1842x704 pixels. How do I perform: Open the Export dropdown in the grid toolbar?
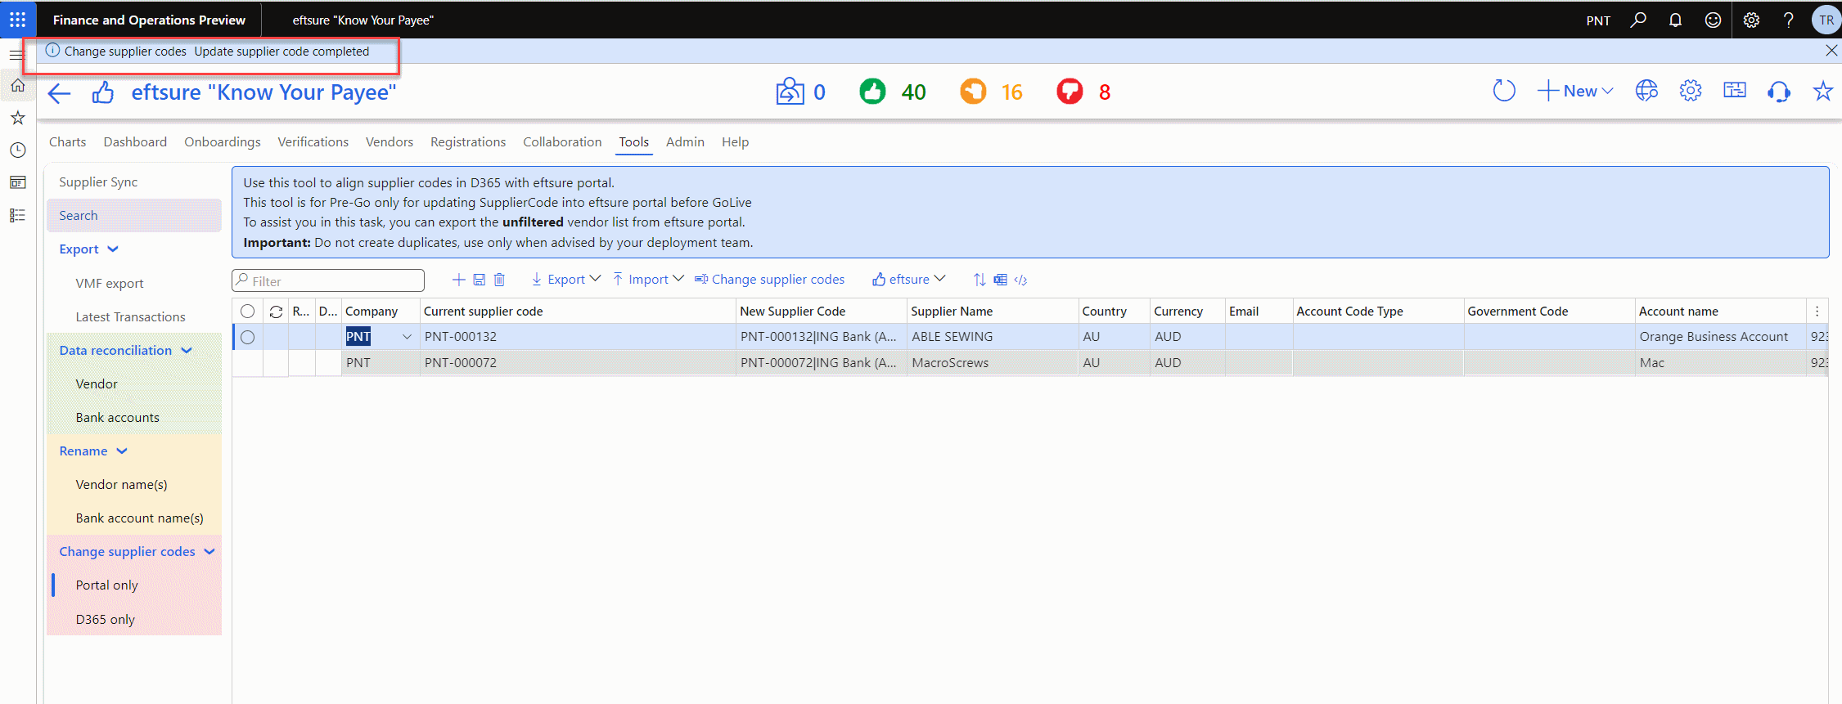click(x=566, y=280)
